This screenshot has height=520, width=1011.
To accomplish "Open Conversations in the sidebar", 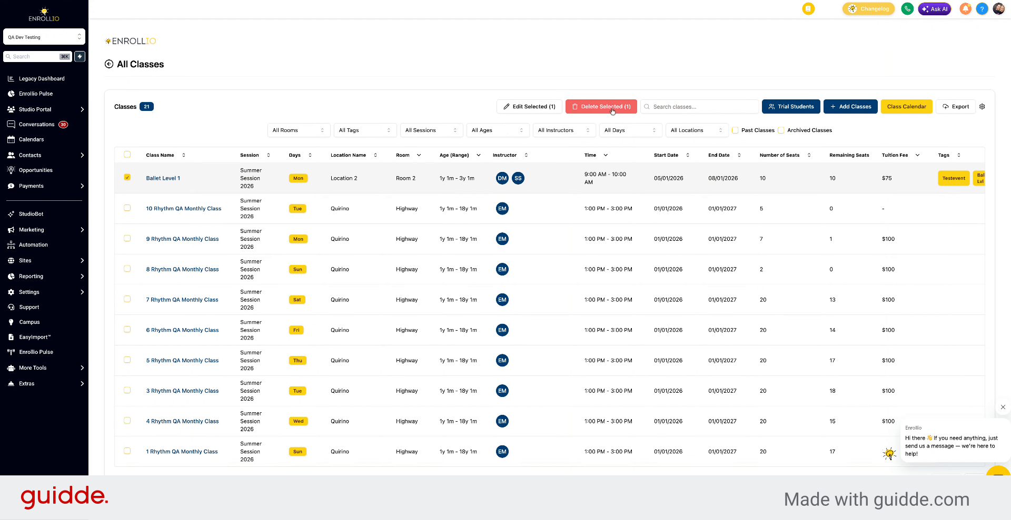I will 37,125.
